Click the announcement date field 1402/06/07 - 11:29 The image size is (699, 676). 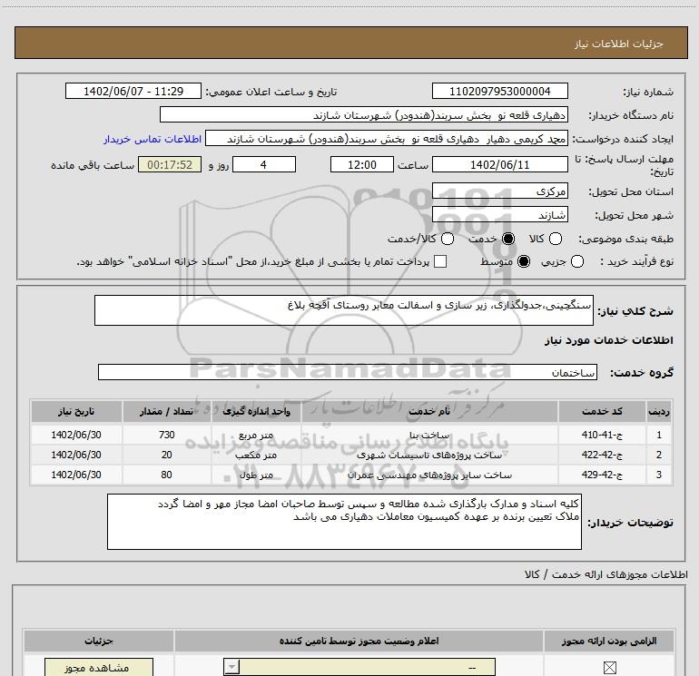coord(133,91)
